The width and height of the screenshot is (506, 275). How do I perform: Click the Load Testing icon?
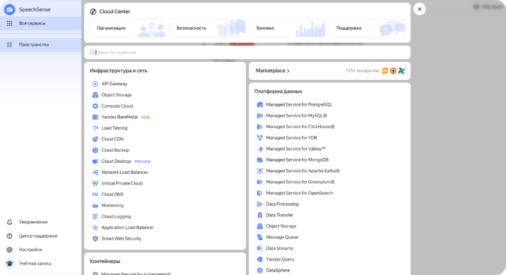coord(95,128)
